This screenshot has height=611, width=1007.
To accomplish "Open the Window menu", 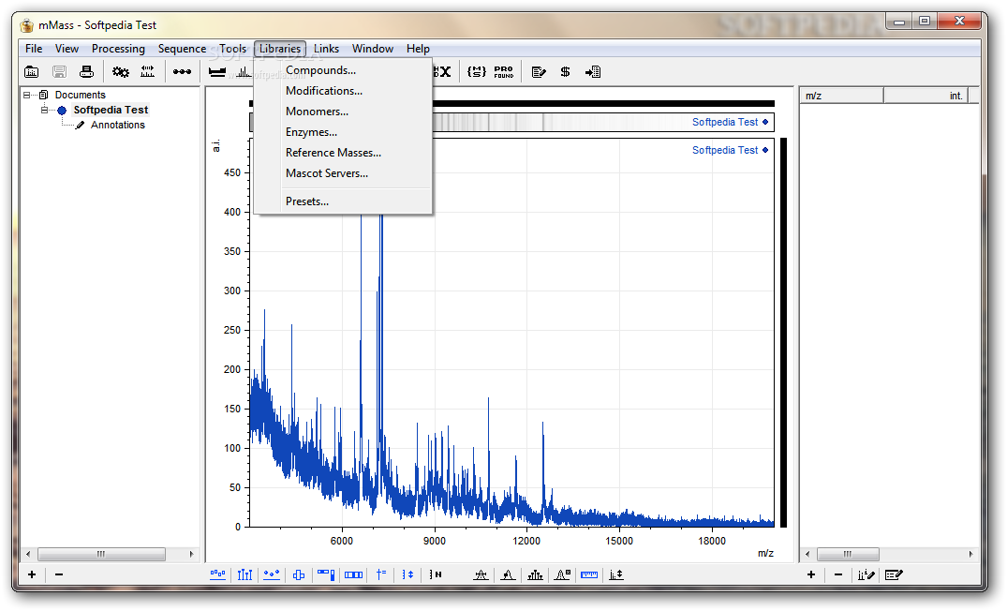I will click(x=373, y=49).
